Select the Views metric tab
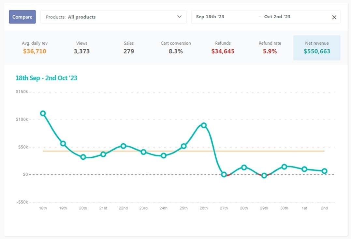Image resolution: width=351 pixels, height=239 pixels. 82,48
